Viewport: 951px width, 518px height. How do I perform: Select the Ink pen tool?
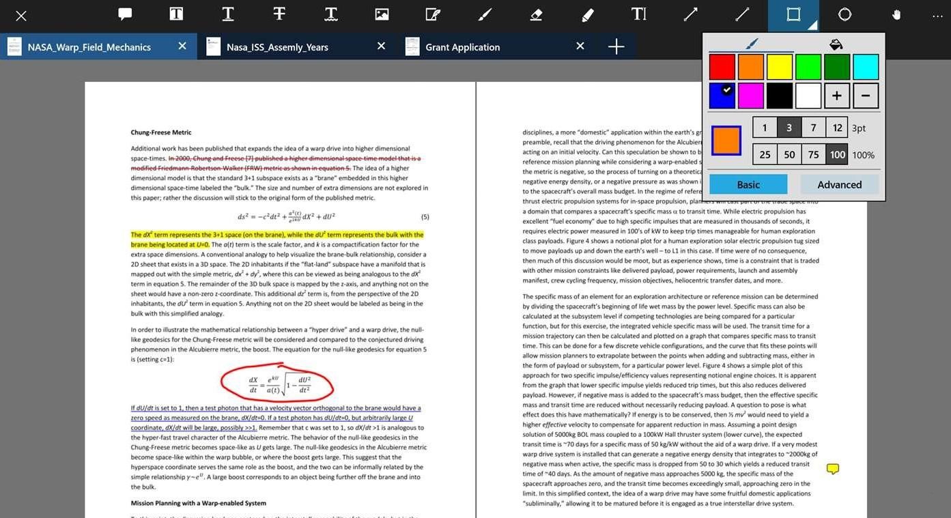485,14
